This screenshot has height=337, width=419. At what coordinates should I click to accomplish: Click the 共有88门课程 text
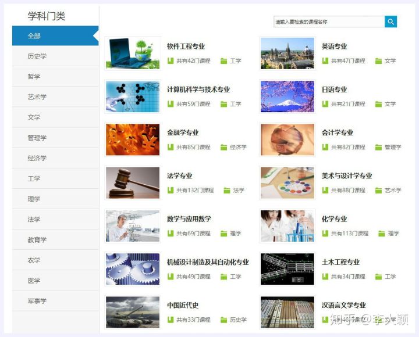348,190
